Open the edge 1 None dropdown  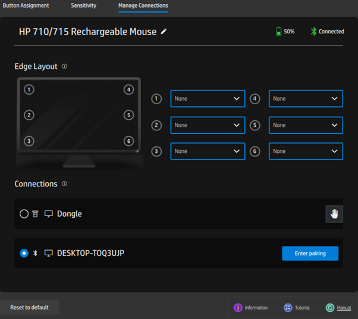pyautogui.click(x=208, y=99)
